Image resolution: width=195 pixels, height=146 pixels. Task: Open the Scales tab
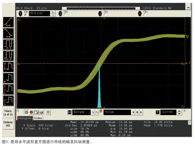pyautogui.click(x=38, y=118)
